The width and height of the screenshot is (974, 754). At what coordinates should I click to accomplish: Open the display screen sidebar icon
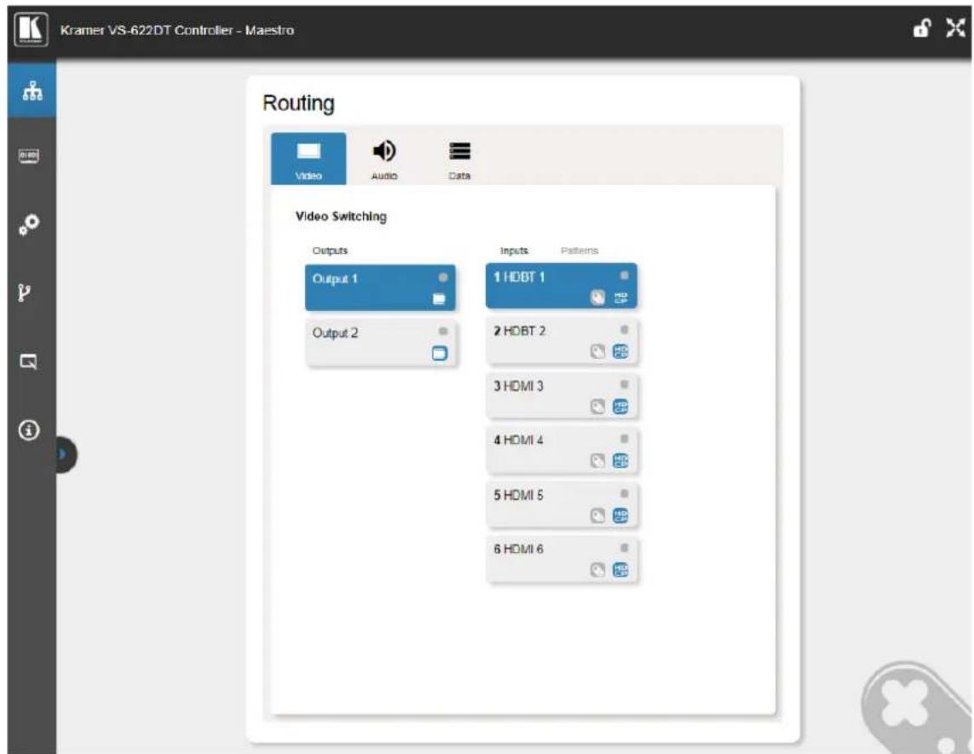coord(29,361)
